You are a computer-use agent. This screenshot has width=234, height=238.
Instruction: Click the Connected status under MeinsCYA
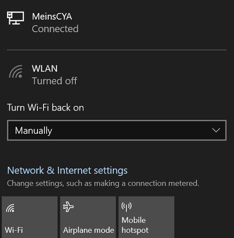(x=55, y=29)
